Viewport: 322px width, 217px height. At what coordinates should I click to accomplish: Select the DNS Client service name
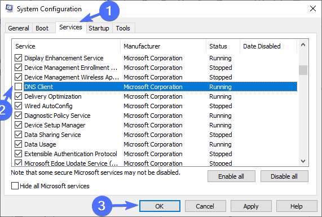click(x=38, y=87)
